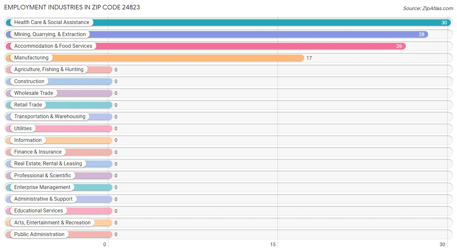Click the Manufacturing bar value 17
Screen dimensions: 457x252
(x=309, y=58)
